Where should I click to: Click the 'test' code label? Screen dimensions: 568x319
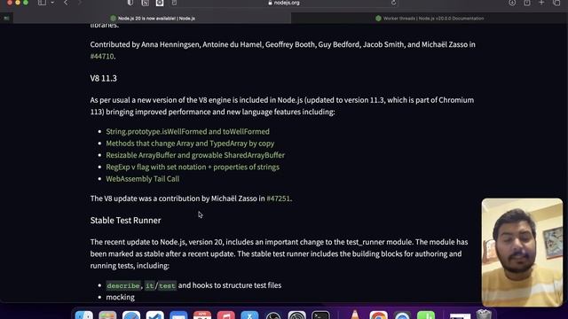pos(167,285)
